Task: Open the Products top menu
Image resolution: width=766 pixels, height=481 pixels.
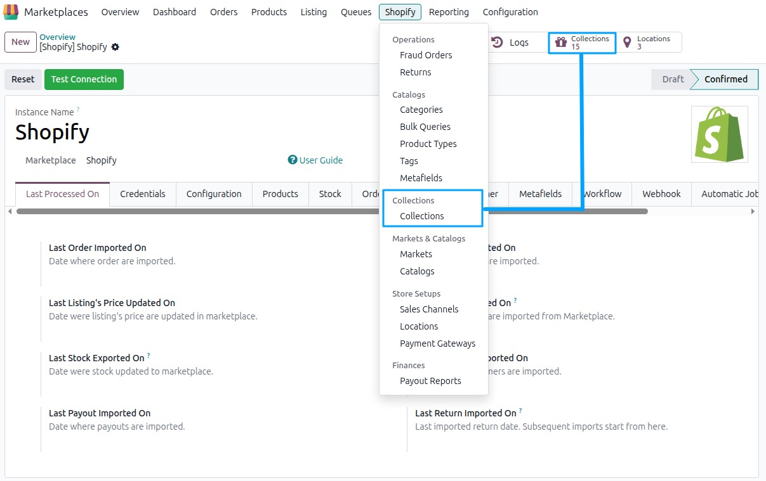Action: point(269,12)
